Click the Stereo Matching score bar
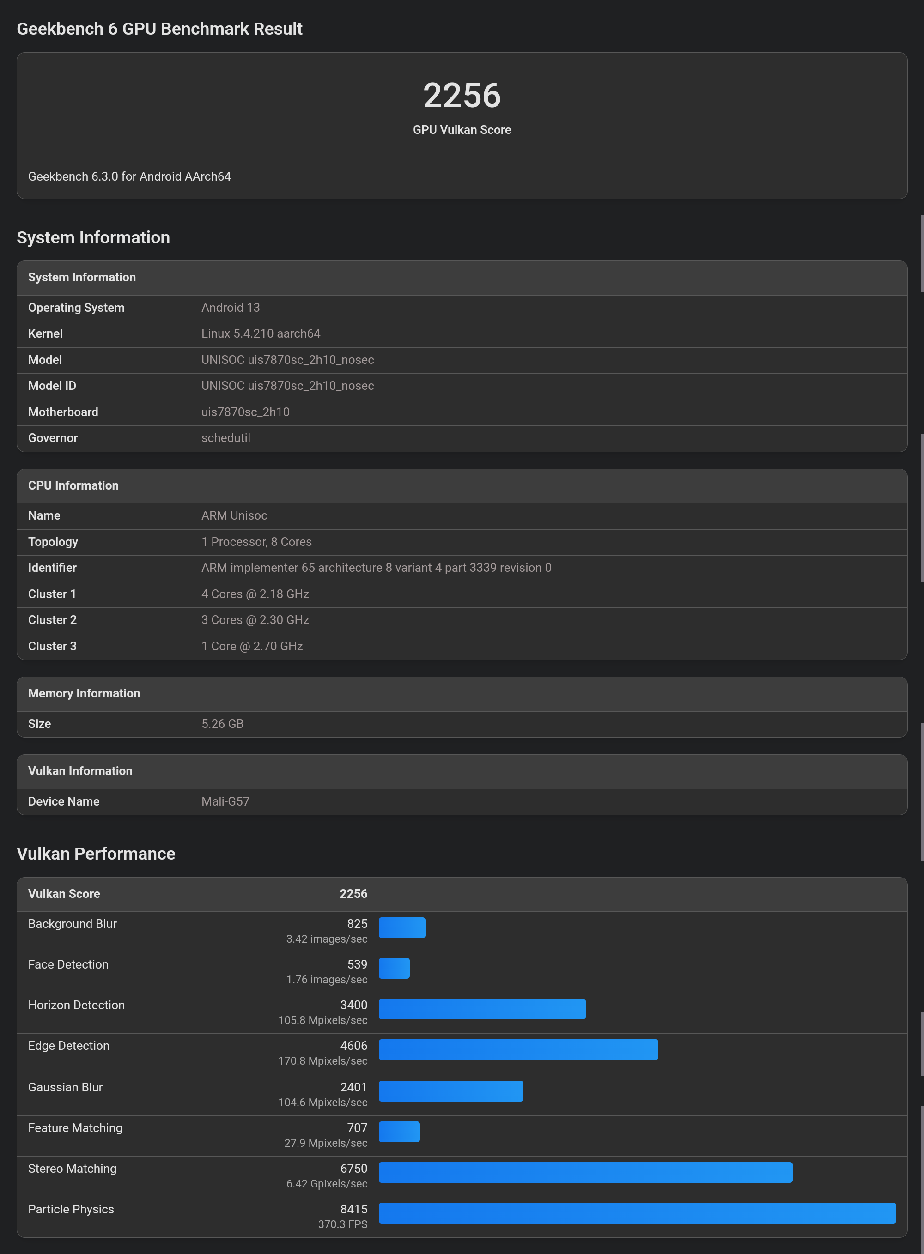Screen dimensions: 924x1254 pos(585,1172)
